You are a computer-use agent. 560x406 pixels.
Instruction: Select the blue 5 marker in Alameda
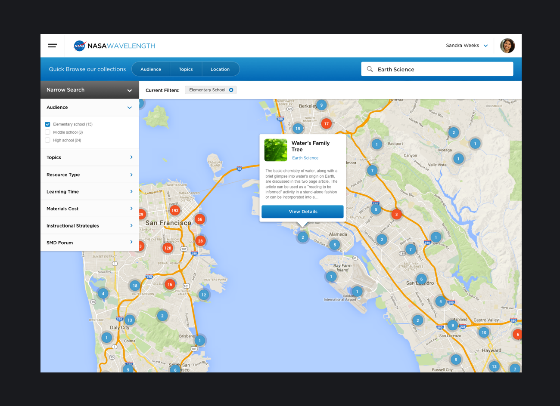point(334,245)
